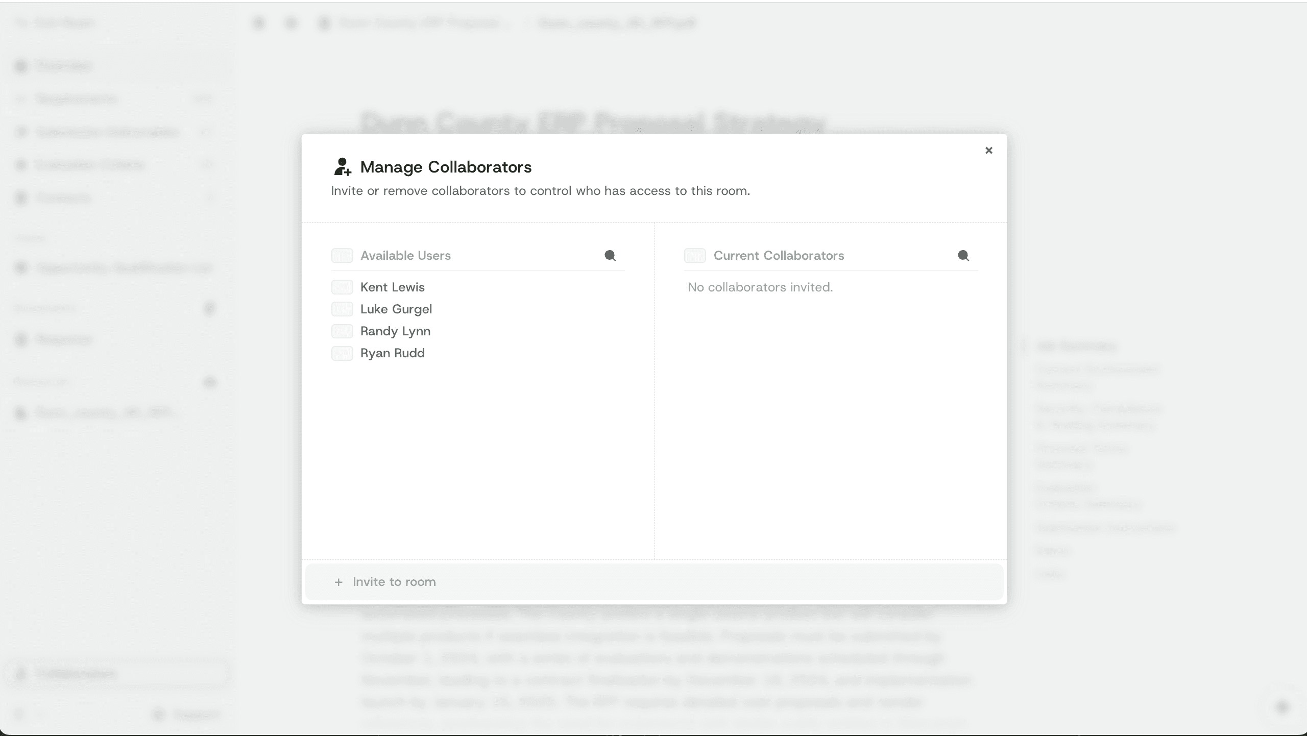The image size is (1307, 736).
Task: Toggle the select-all checkbox for Current Collaborators
Action: [x=695, y=255]
